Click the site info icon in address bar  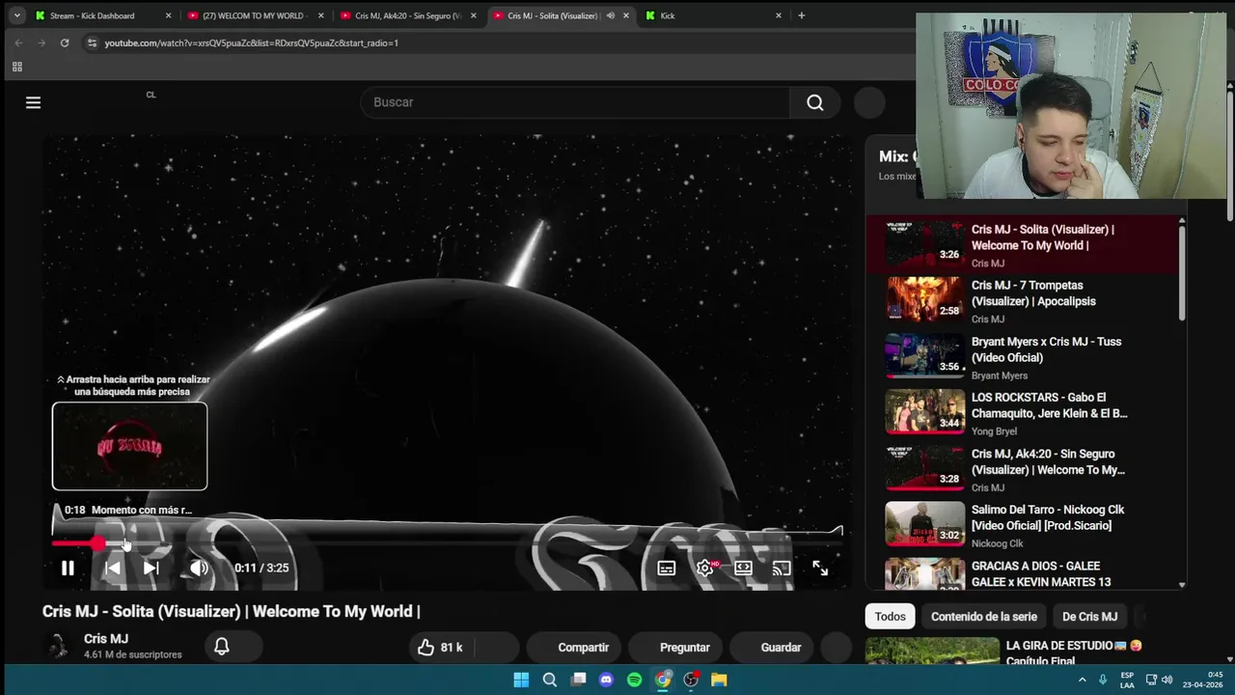pos(92,42)
